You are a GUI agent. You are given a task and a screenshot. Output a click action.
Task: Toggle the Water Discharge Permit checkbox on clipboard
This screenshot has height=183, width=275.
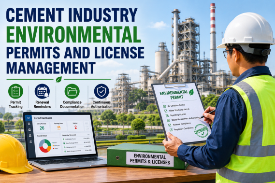166,111
